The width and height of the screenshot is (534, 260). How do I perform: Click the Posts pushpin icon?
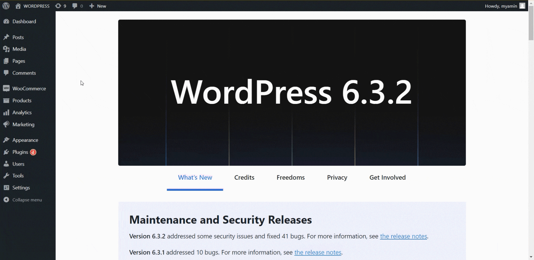[x=6, y=37]
